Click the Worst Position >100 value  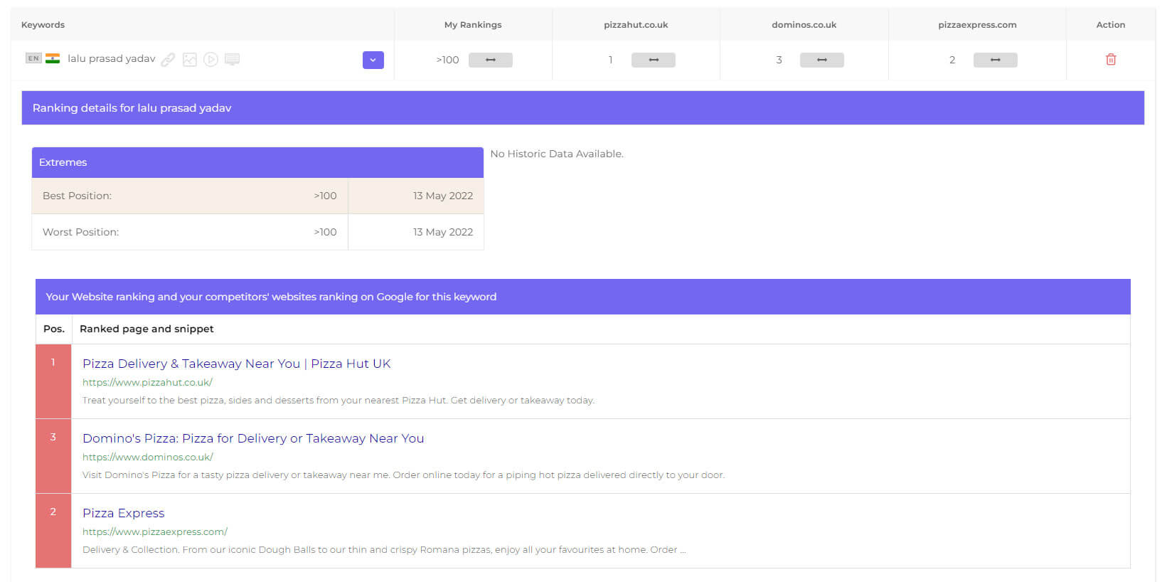[325, 232]
